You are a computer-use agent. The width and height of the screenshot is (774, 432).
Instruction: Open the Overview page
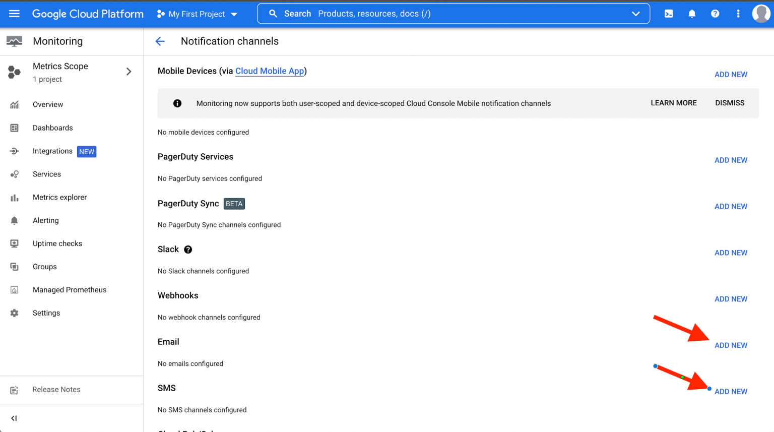(x=48, y=104)
